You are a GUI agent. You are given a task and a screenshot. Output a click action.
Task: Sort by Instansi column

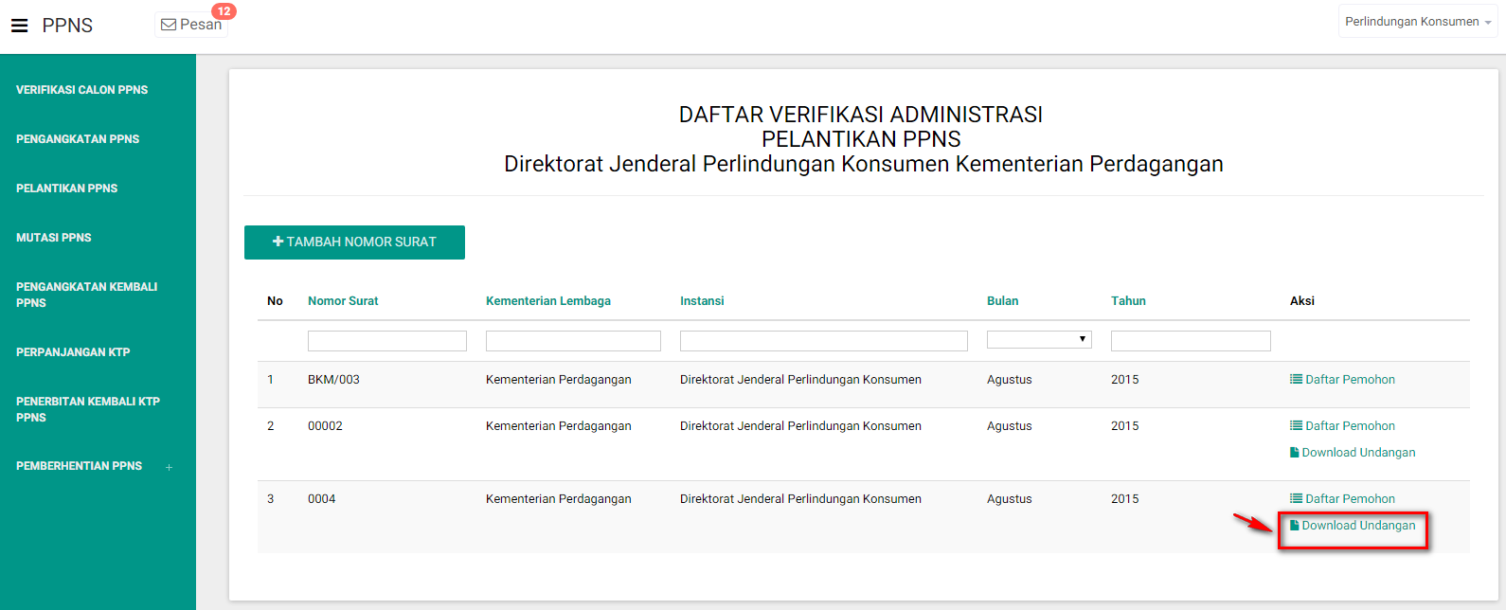(702, 301)
